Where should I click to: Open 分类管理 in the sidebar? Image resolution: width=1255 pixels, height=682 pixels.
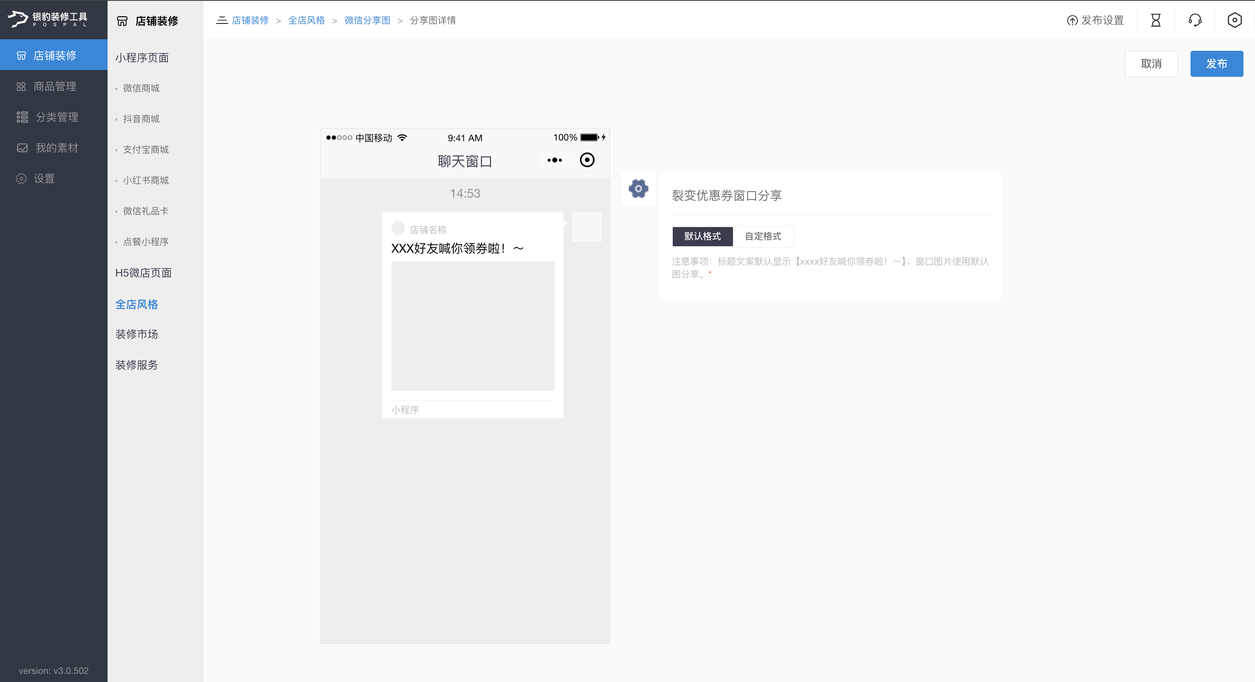click(54, 117)
